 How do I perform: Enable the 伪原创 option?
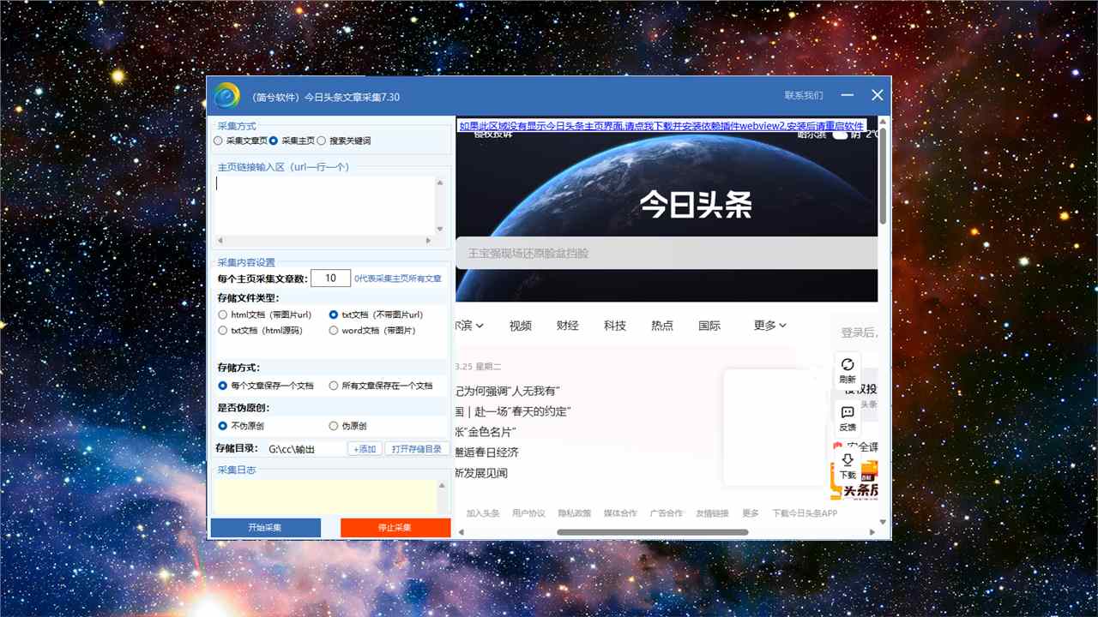coord(334,426)
